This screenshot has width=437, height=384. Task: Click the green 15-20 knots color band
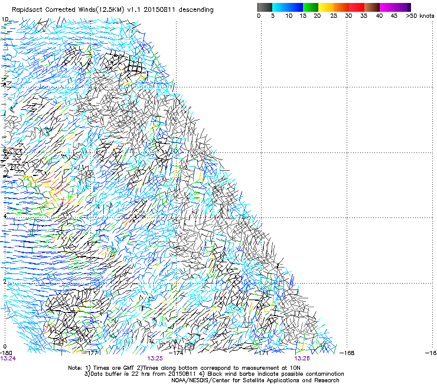pos(311,7)
